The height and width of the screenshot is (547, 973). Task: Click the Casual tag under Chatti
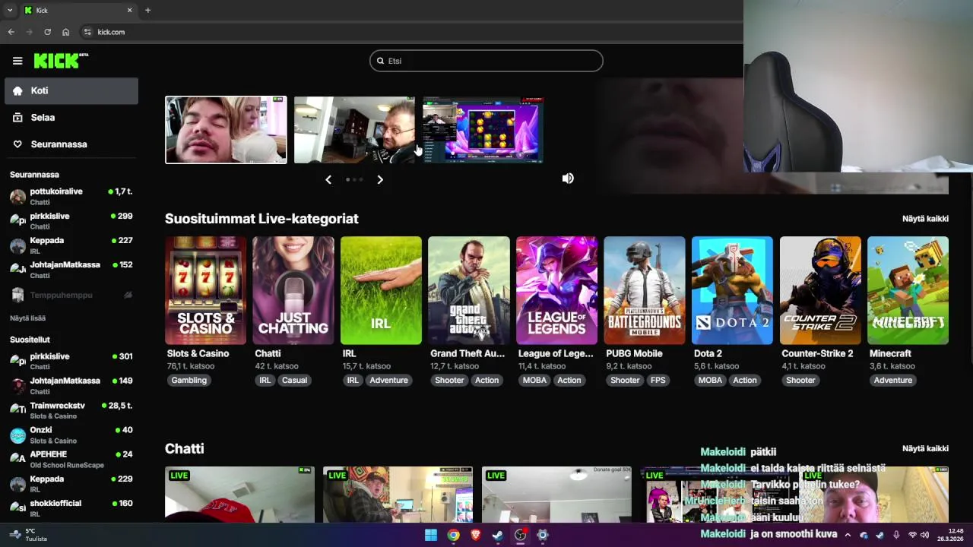(294, 381)
